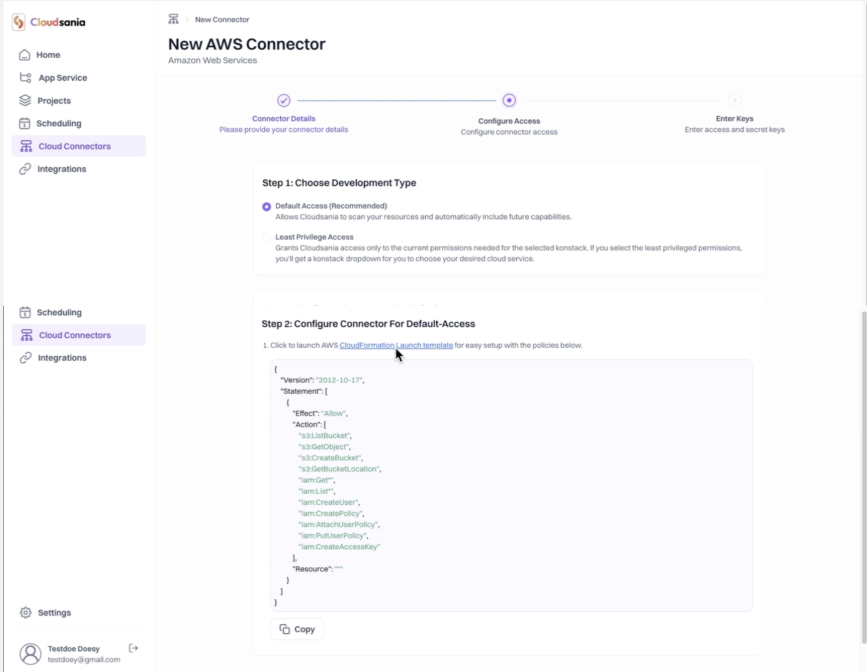Open CloudFormation Launch template link
Image resolution: width=867 pixels, height=672 pixels.
coord(396,345)
